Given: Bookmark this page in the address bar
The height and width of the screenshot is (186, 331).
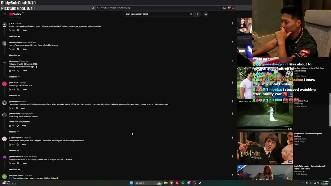Looking at the screenshot, I should pos(93,8).
